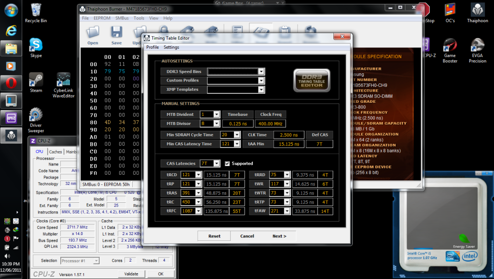The height and width of the screenshot is (279, 494).
Task: Open the tFAW value dropdown
Action: pos(287,211)
